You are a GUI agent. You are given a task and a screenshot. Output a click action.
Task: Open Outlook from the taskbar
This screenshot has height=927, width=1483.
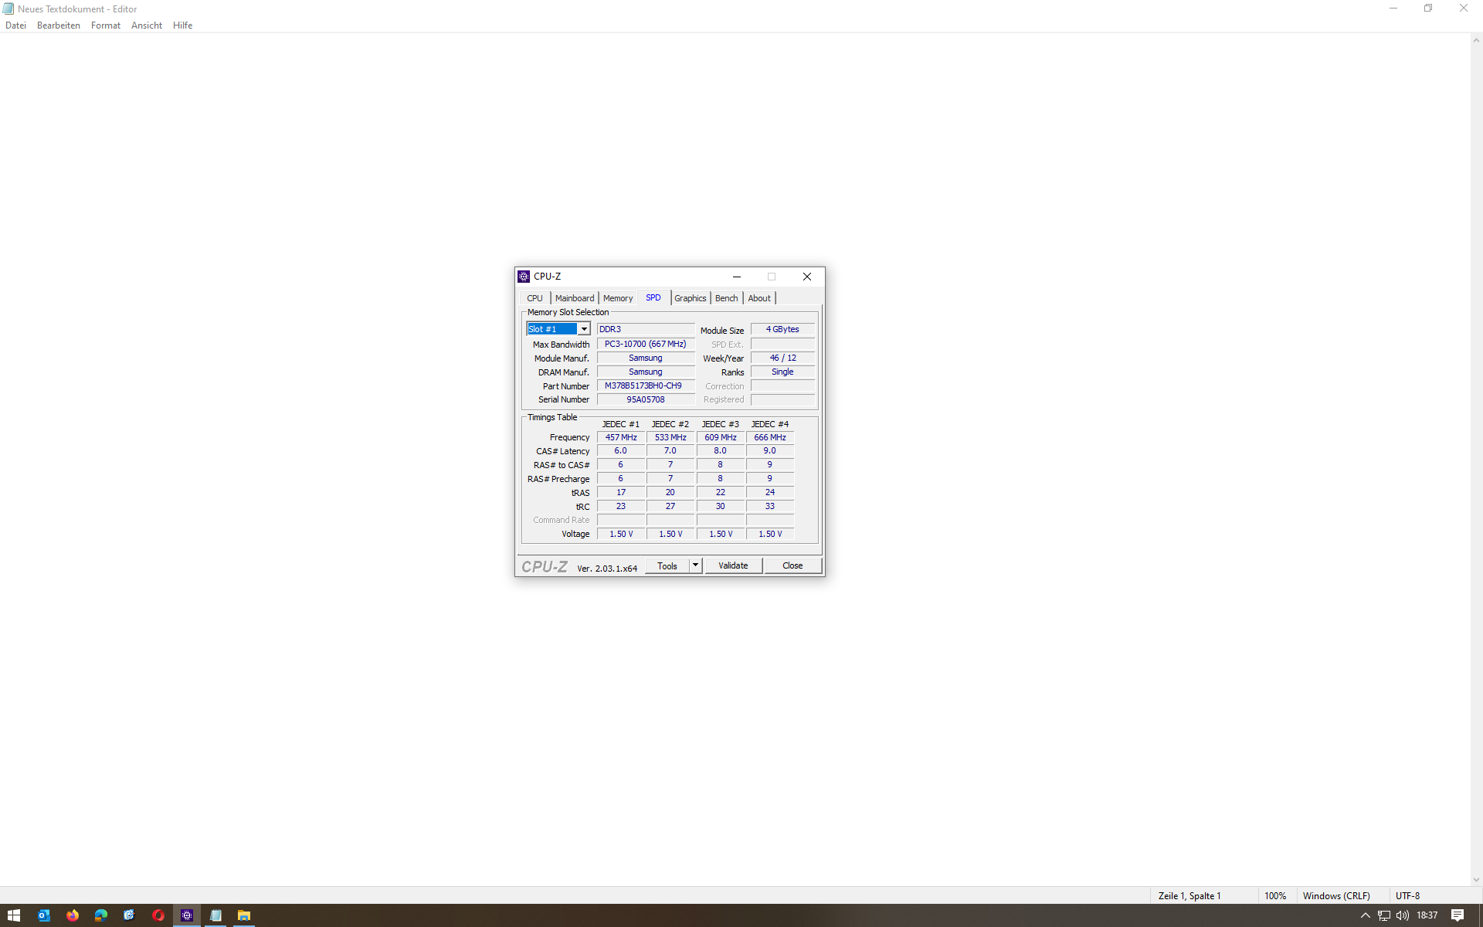tap(44, 915)
